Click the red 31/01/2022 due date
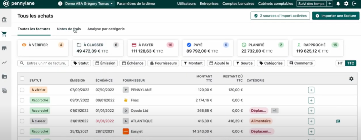361x140 pixels. (x=105, y=121)
